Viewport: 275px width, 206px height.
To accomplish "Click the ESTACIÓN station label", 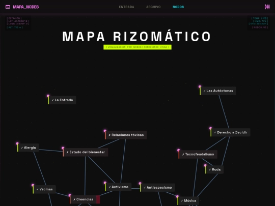I will coord(14,18).
